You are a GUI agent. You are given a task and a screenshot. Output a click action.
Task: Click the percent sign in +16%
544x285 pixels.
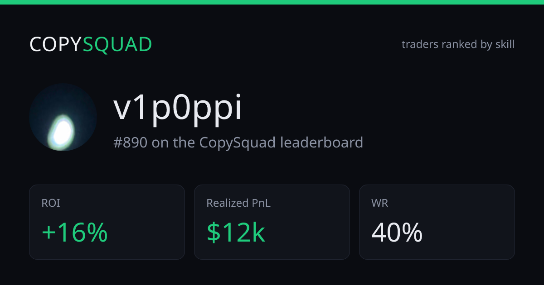(x=98, y=233)
